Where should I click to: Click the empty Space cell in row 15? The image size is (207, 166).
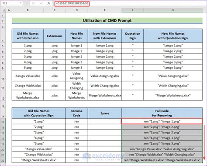click(105, 121)
